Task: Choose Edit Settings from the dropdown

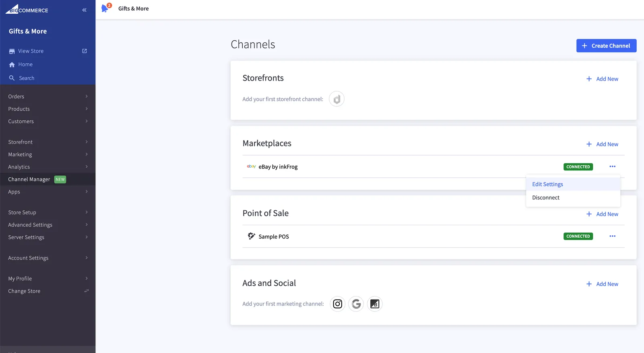Action: coord(573,184)
